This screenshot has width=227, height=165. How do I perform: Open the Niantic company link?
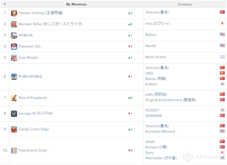151,46
